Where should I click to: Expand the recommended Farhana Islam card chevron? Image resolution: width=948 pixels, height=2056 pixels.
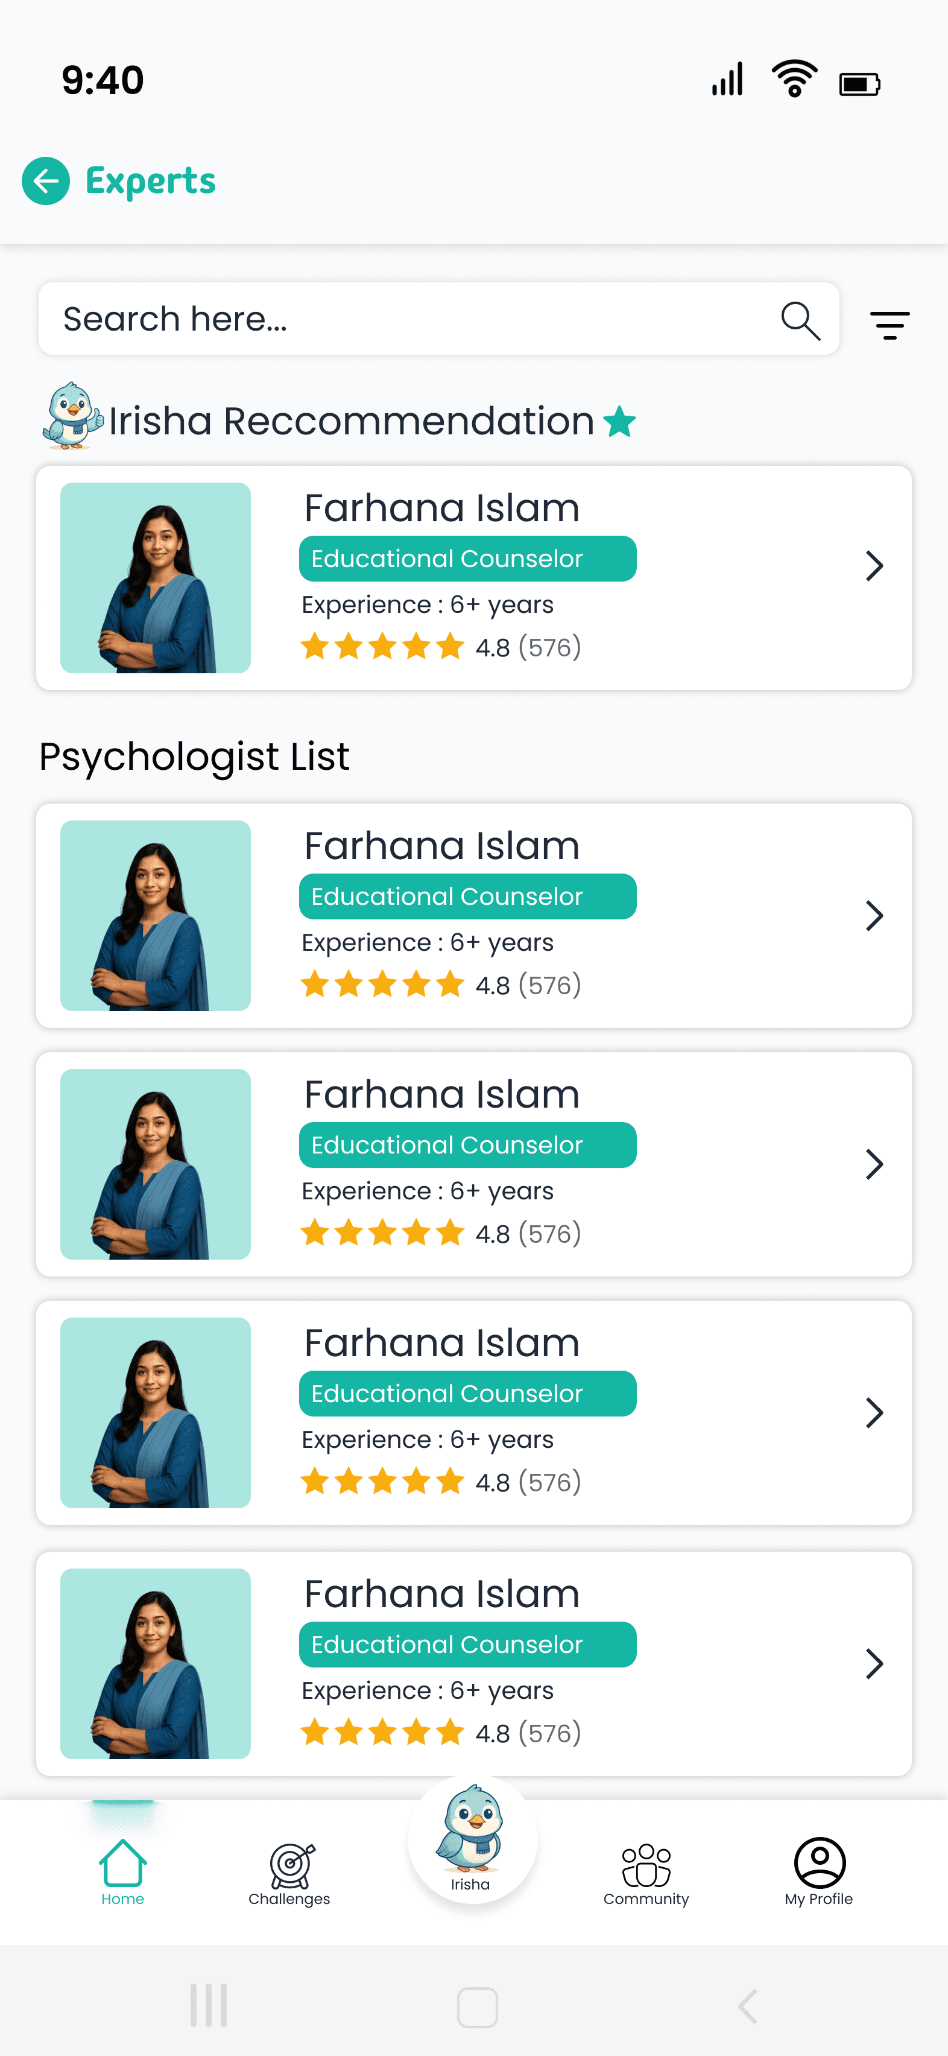click(874, 566)
